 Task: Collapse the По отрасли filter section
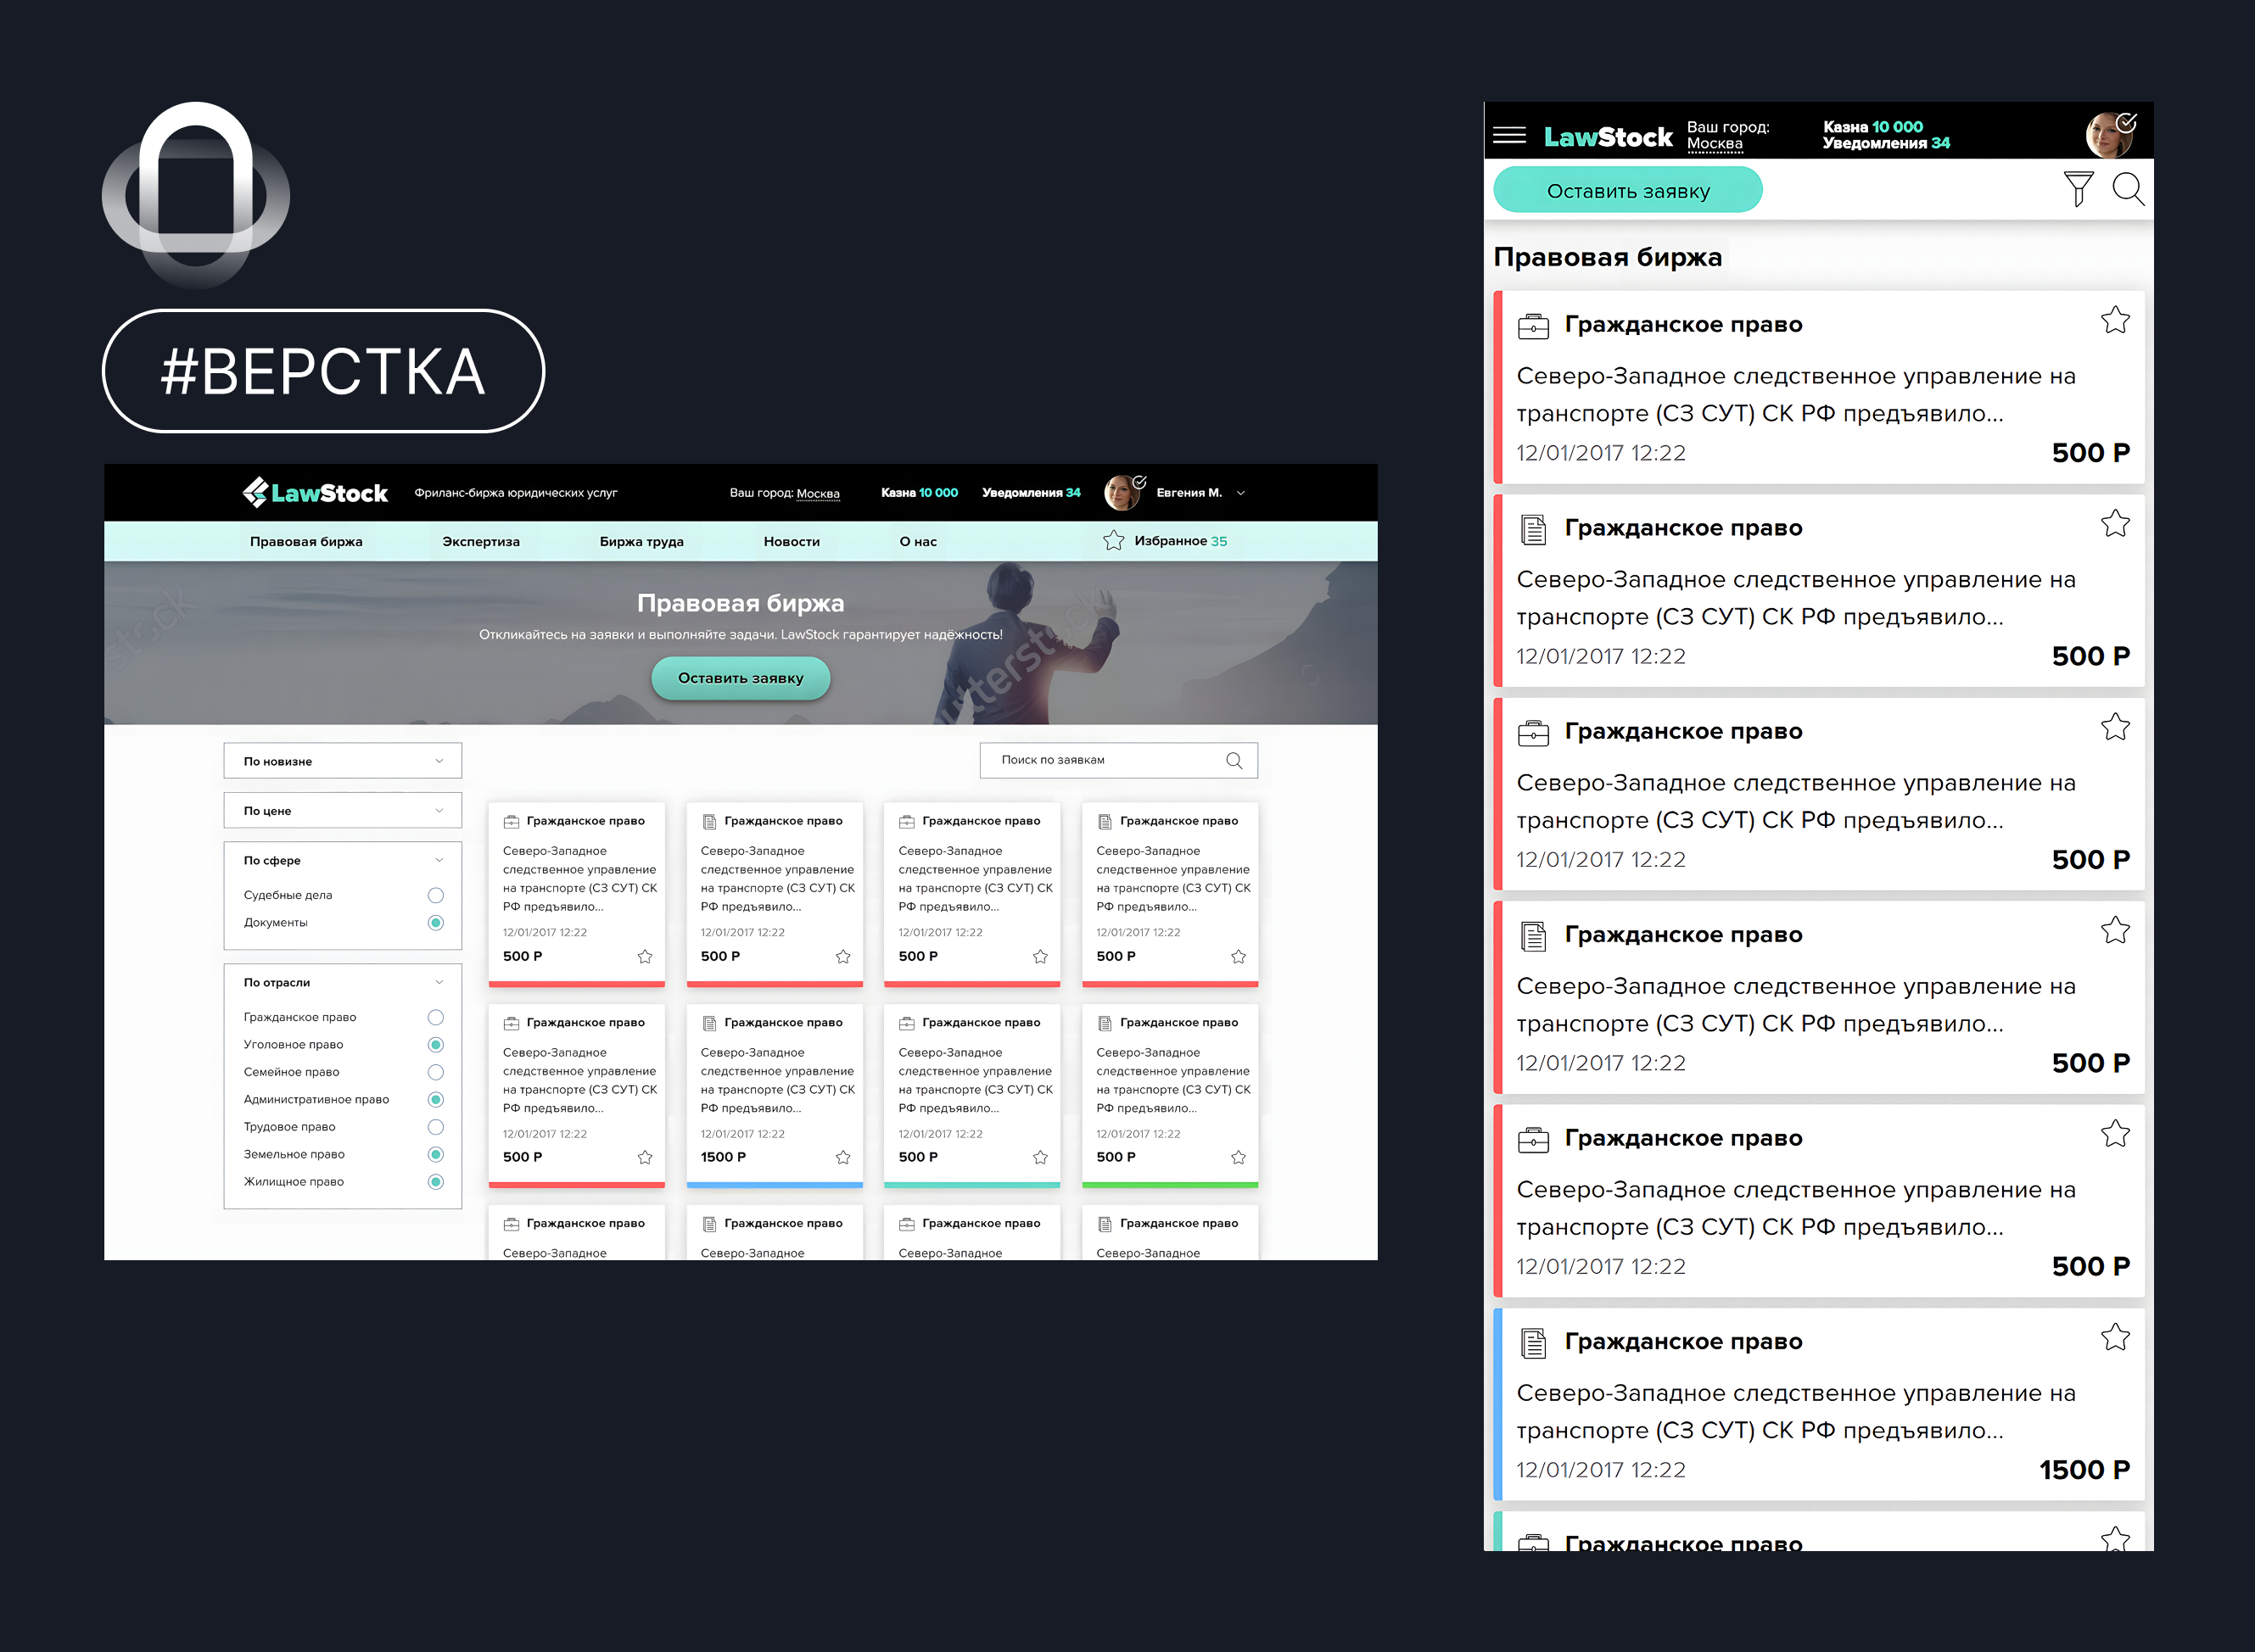click(439, 982)
